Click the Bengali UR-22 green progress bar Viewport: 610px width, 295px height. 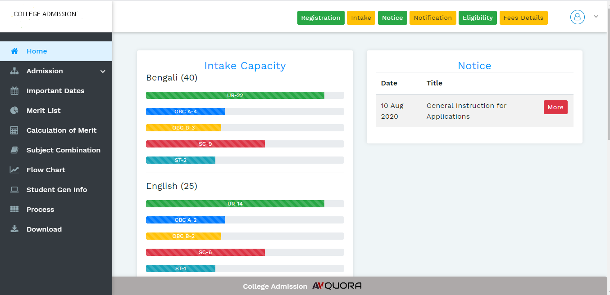235,95
